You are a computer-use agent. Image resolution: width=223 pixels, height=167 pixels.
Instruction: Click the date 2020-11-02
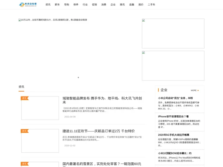coord(70,146)
